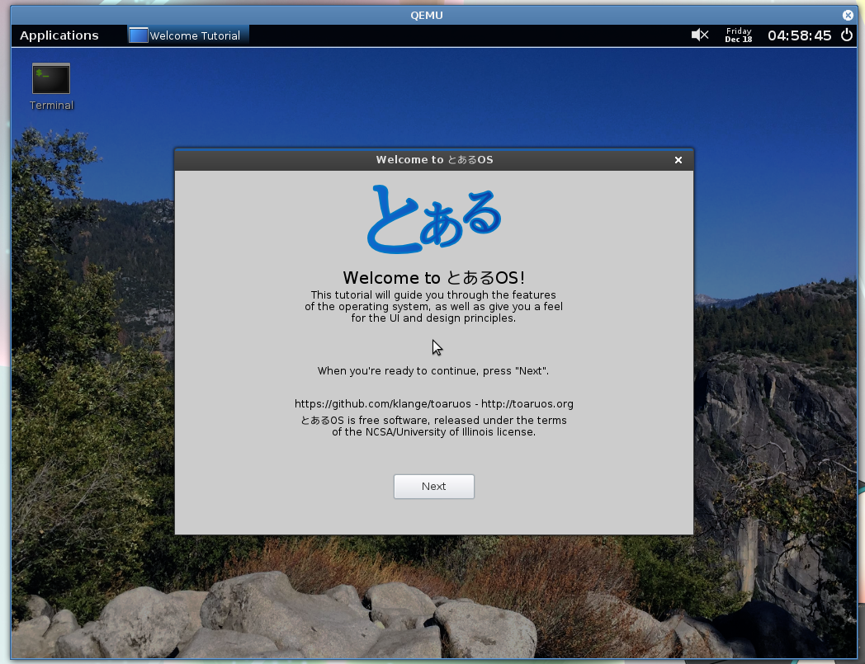Click the "Welcome to とあるOS!" heading

(x=434, y=277)
